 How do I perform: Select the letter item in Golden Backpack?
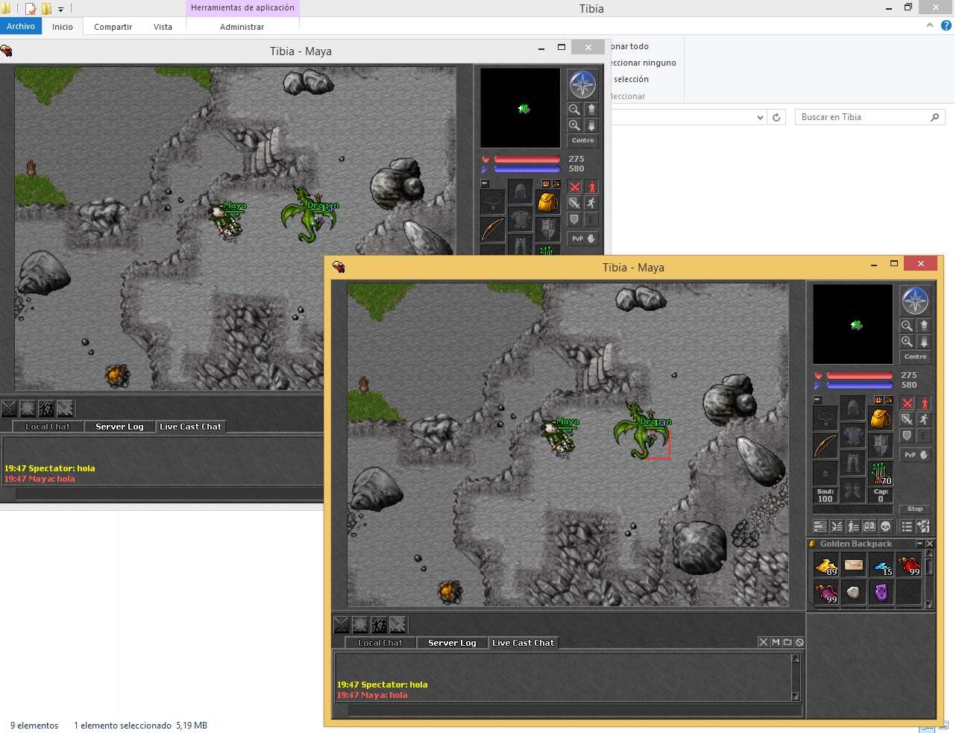point(854,565)
